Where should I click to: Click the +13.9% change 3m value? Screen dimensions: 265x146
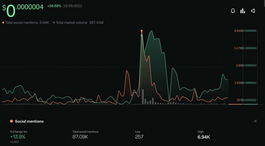click(17, 137)
